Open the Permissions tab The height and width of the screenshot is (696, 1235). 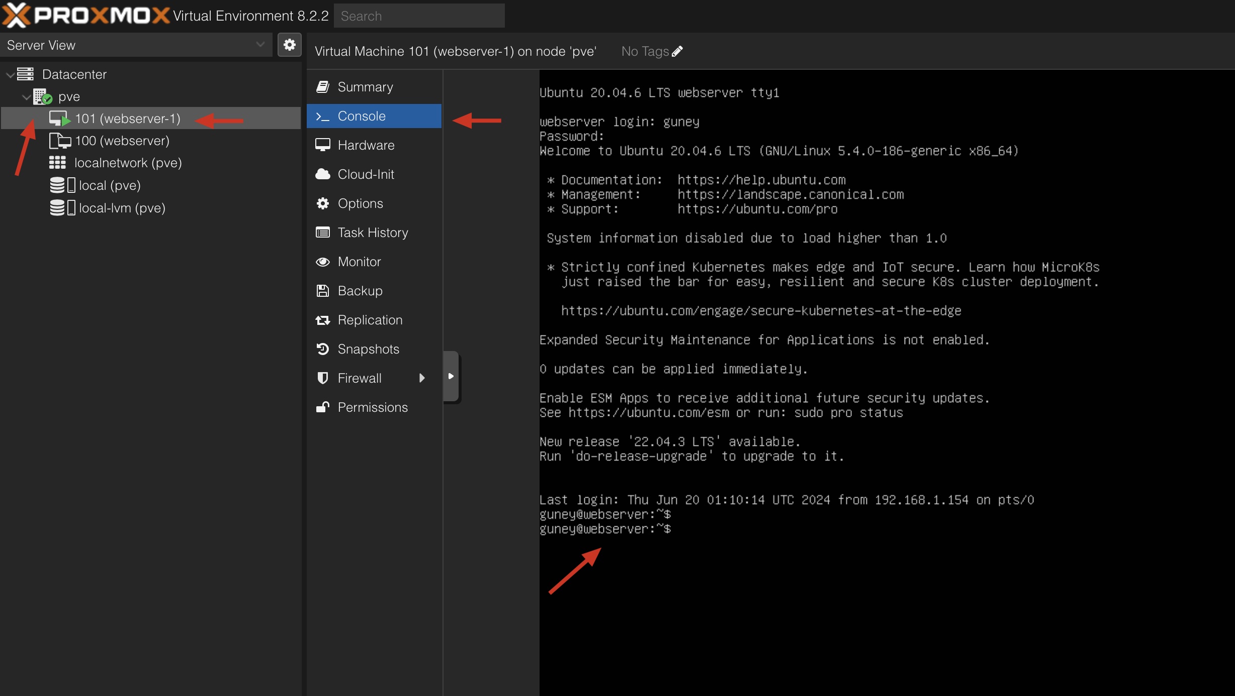click(374, 407)
